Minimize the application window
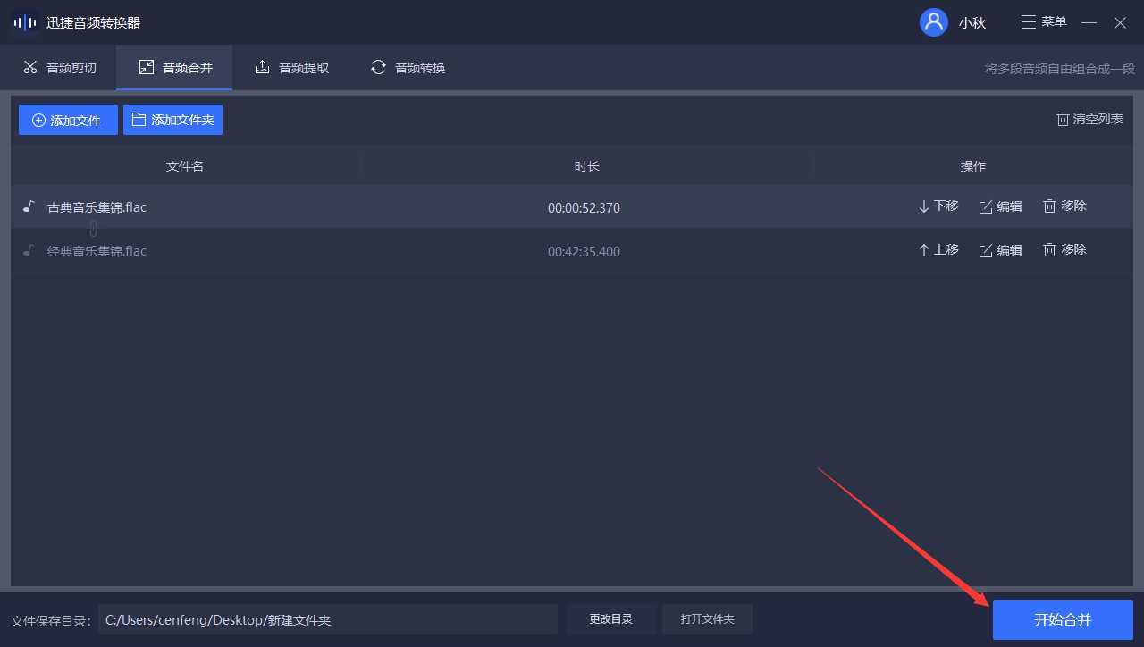 [1089, 22]
